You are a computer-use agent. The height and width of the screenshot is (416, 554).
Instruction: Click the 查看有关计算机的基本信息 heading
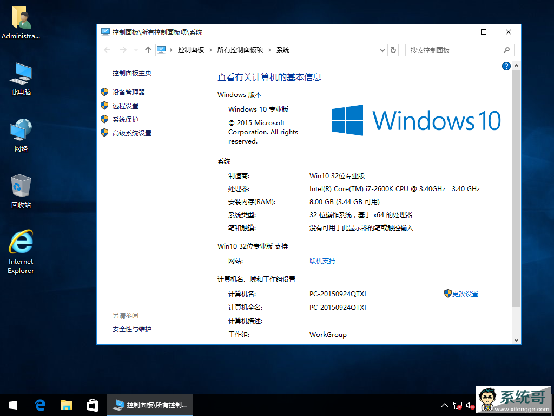[269, 77]
